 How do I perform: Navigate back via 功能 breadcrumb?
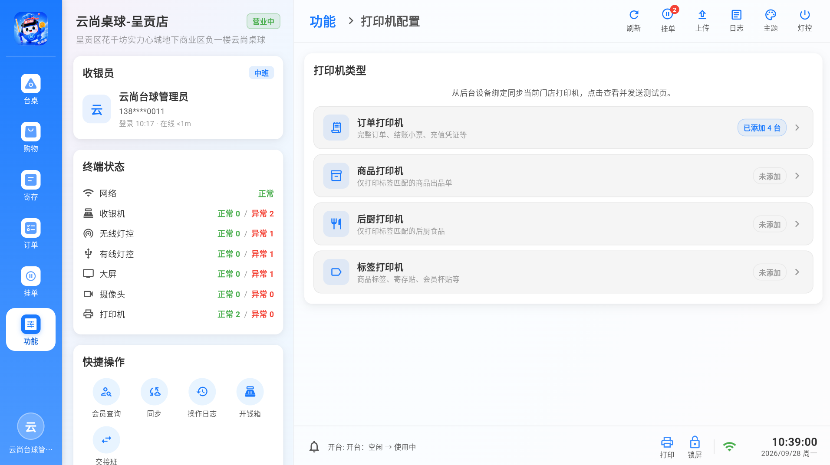323,21
